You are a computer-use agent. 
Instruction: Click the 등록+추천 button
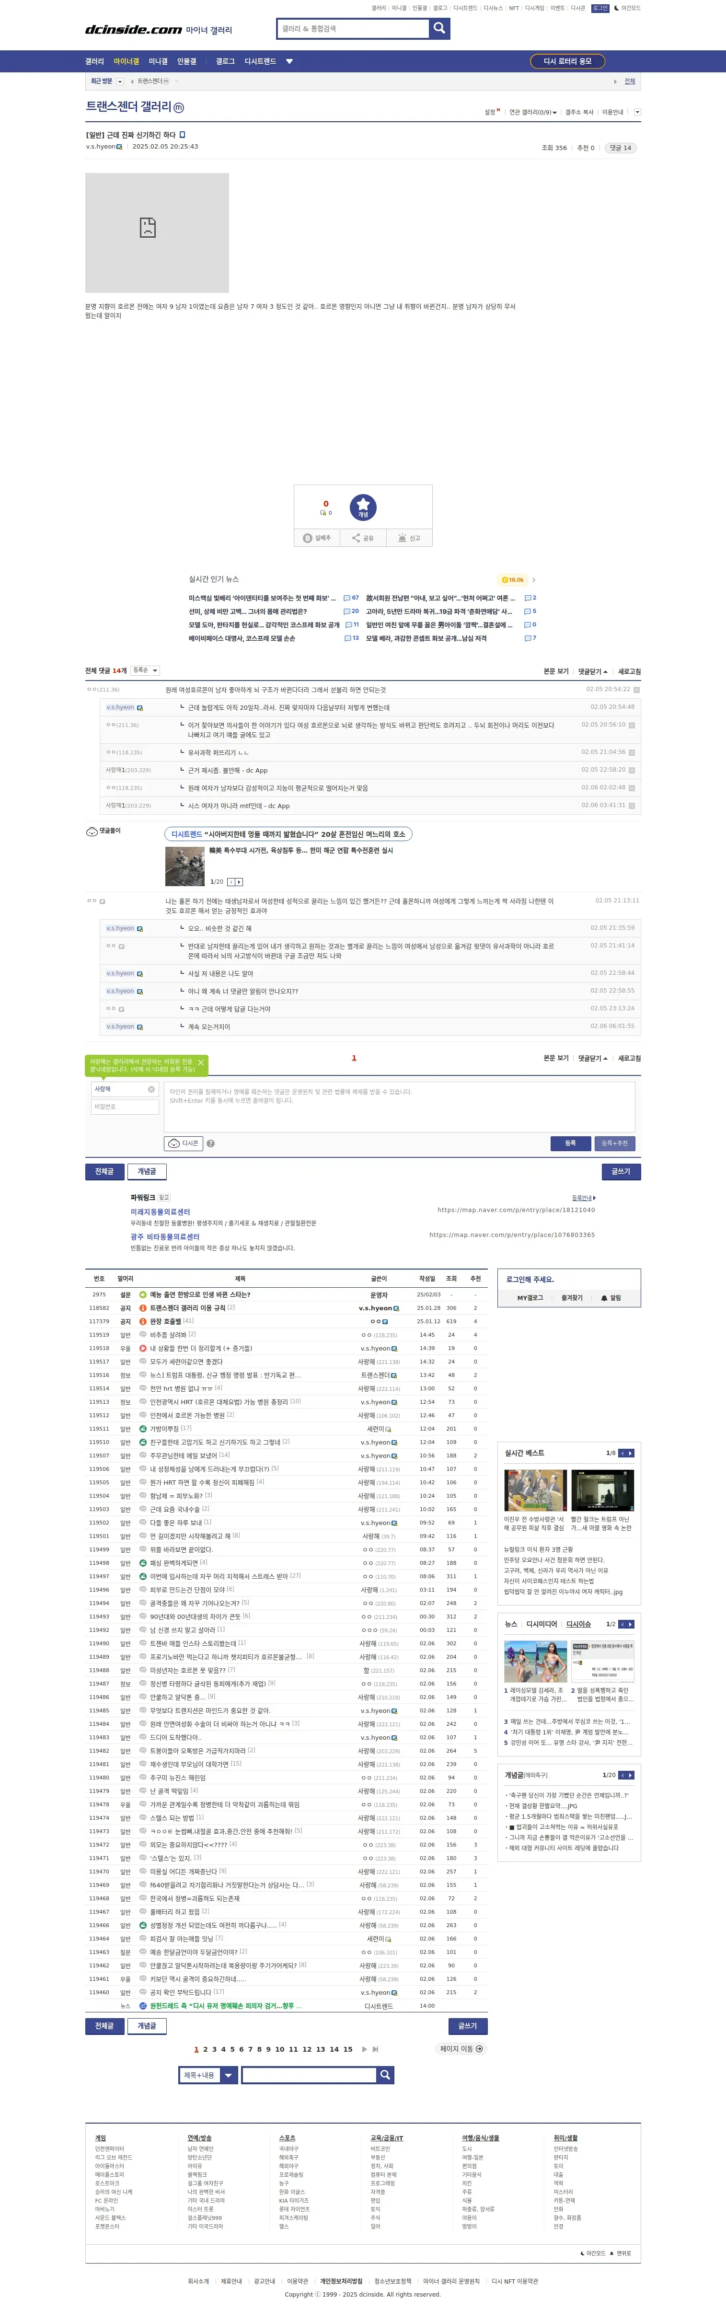[614, 1143]
